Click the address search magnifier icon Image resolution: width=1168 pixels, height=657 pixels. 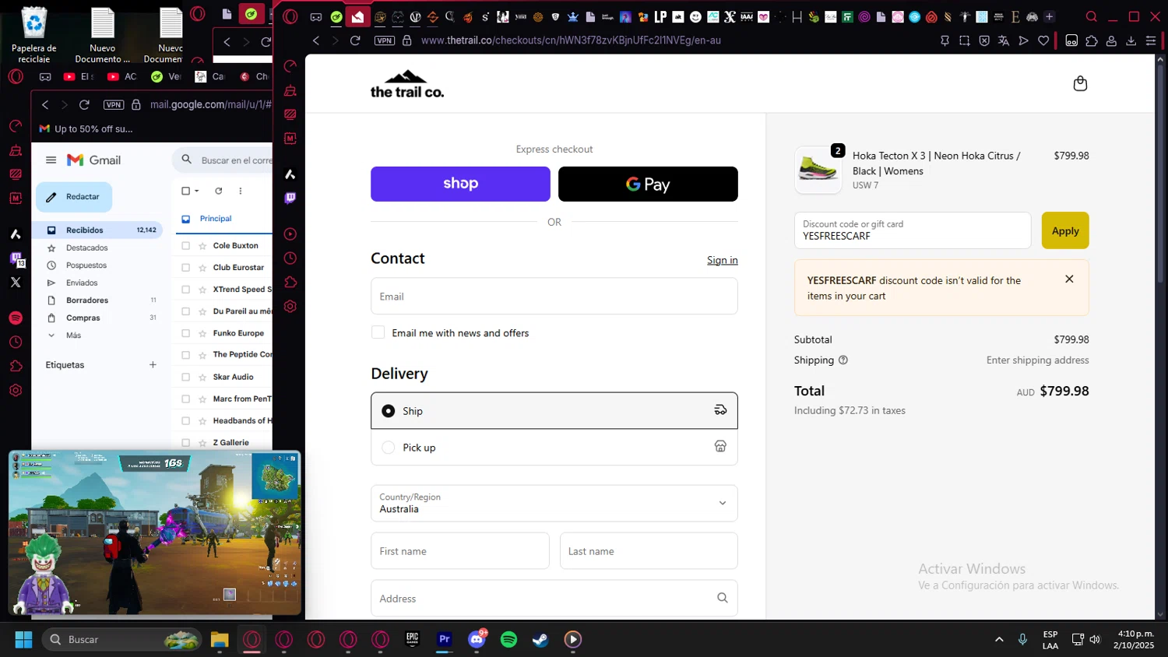[x=722, y=598]
